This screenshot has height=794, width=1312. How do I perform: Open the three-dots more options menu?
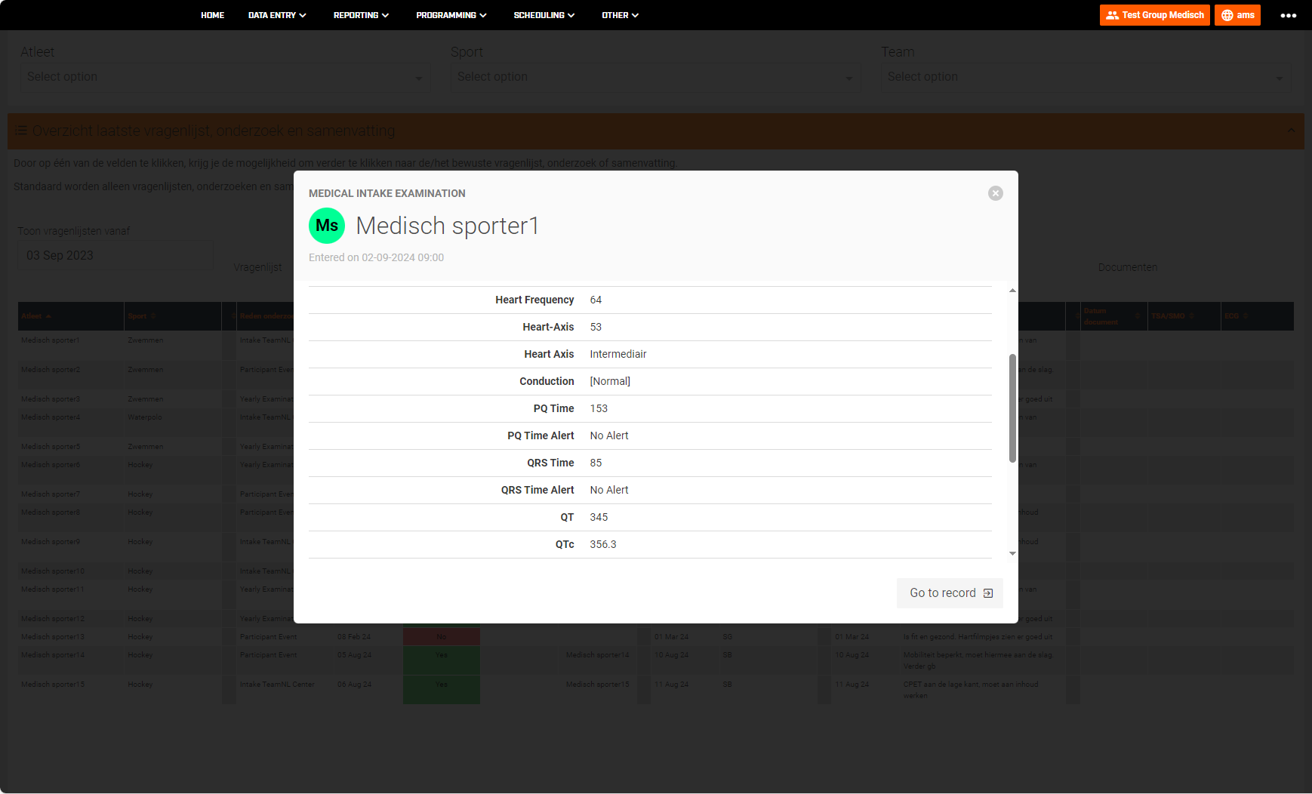tap(1288, 15)
